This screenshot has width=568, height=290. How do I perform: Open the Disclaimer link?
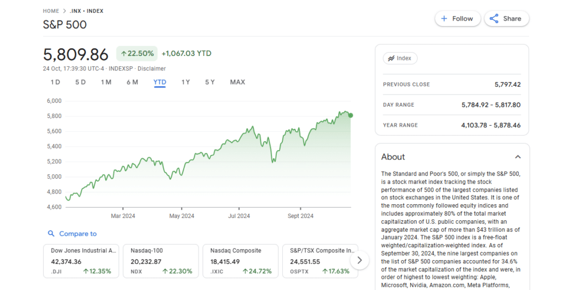151,68
